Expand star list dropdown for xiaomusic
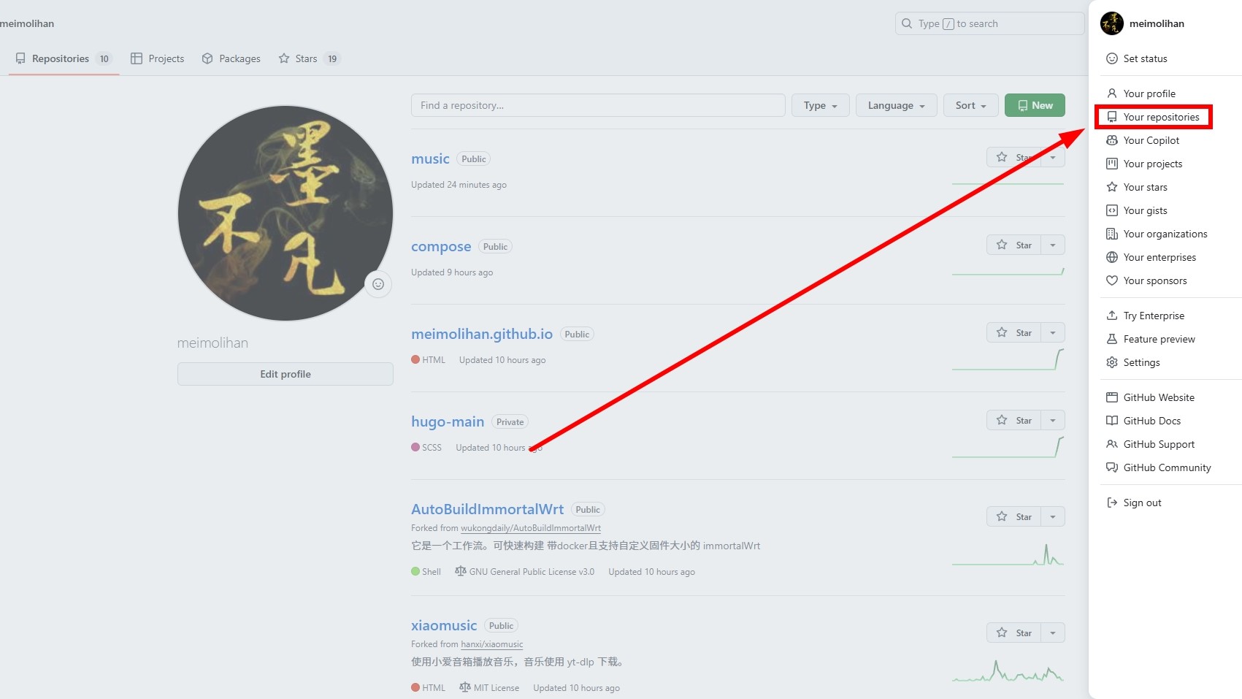This screenshot has height=699, width=1242. pos(1053,633)
